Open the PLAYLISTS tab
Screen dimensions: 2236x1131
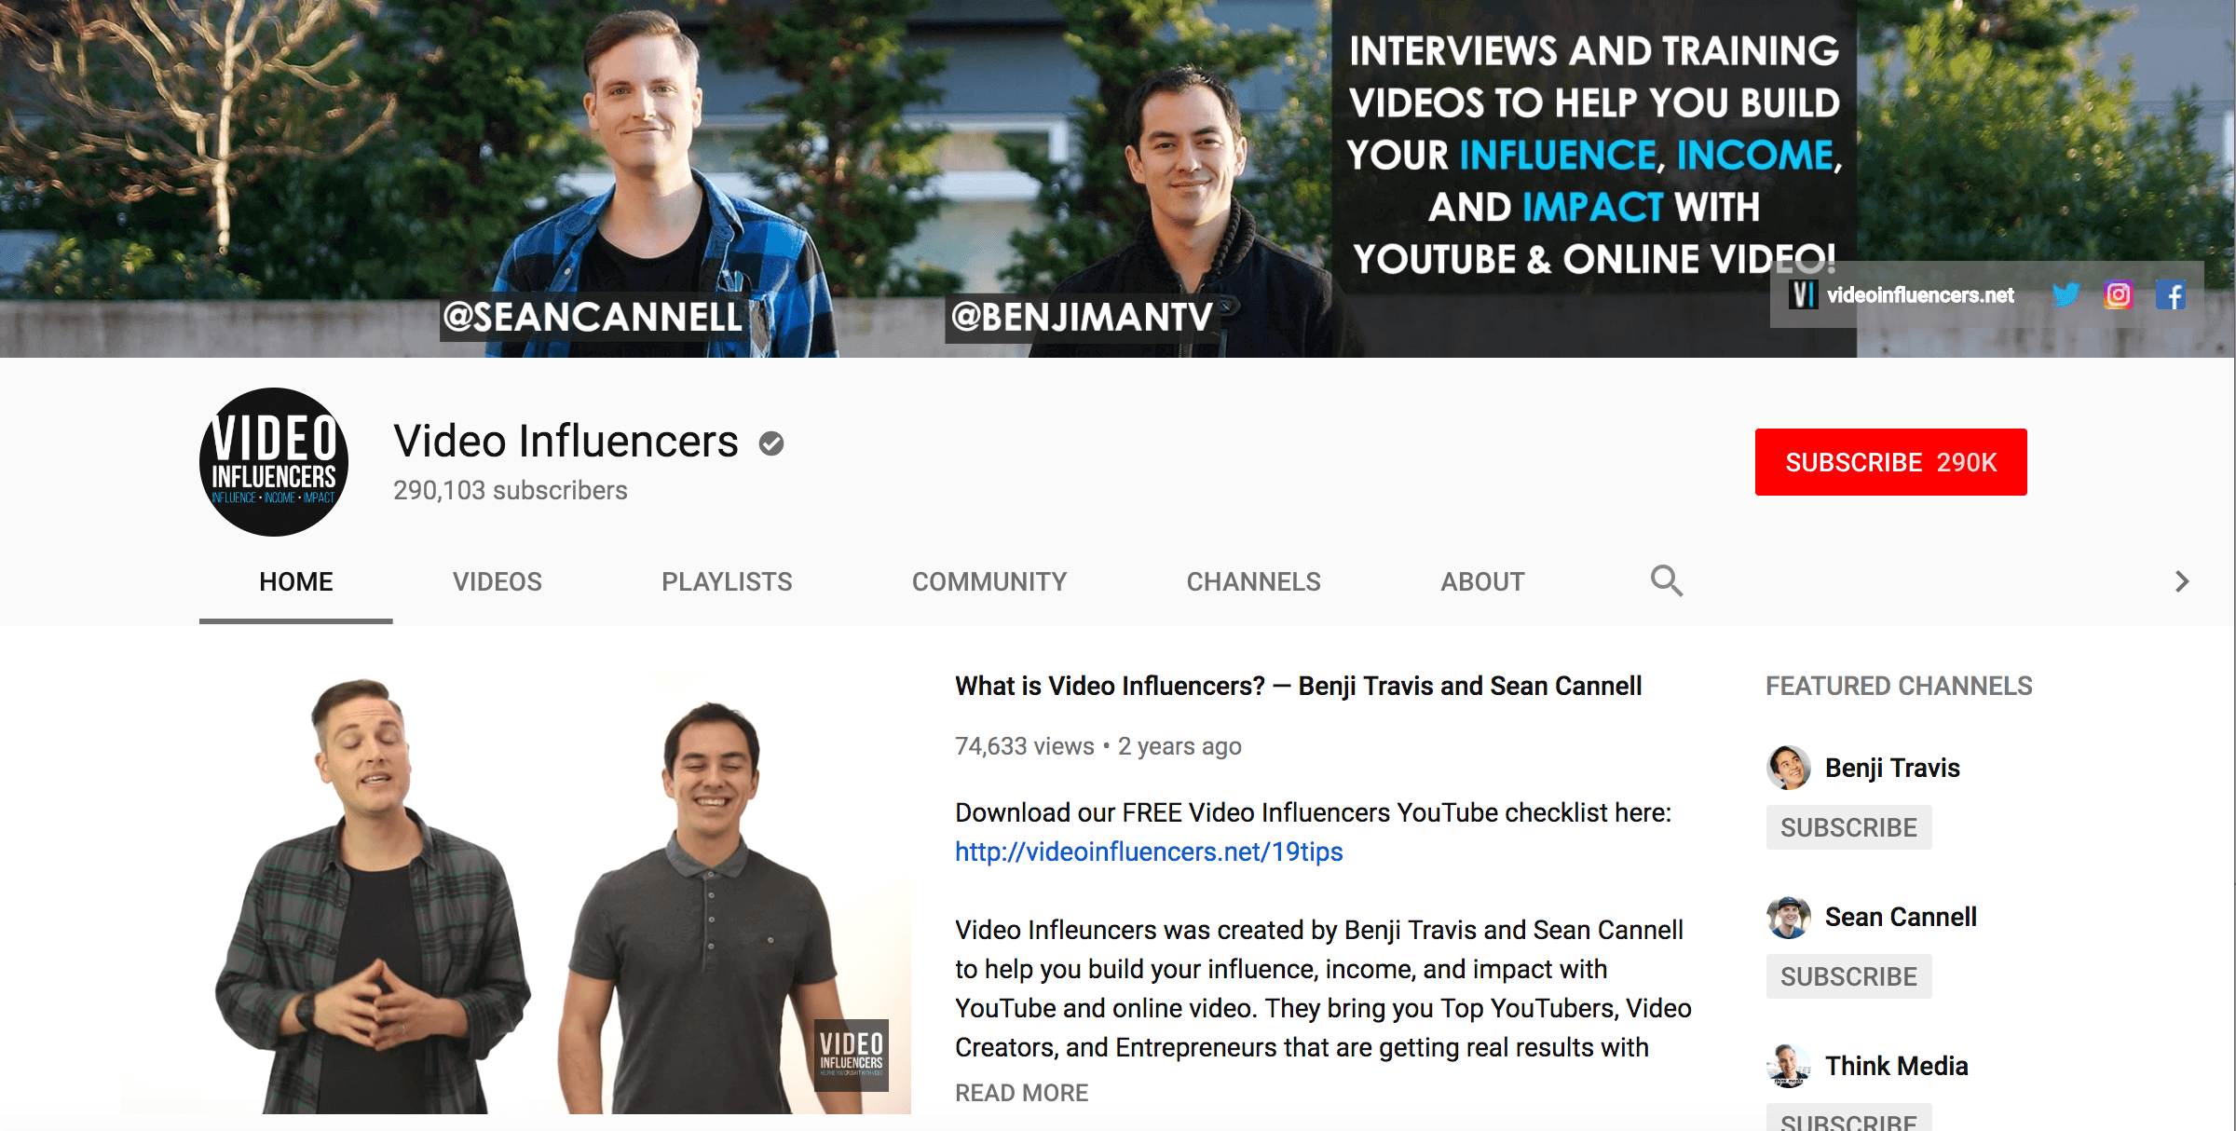(x=727, y=581)
